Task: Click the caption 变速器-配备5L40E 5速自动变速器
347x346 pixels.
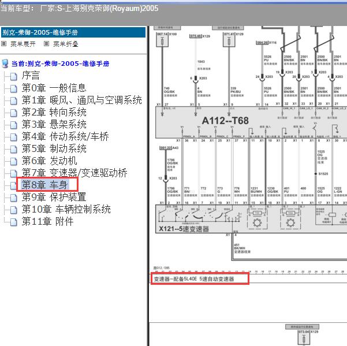Action: point(194,279)
